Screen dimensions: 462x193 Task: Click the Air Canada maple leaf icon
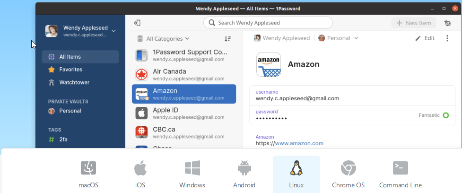pos(141,75)
